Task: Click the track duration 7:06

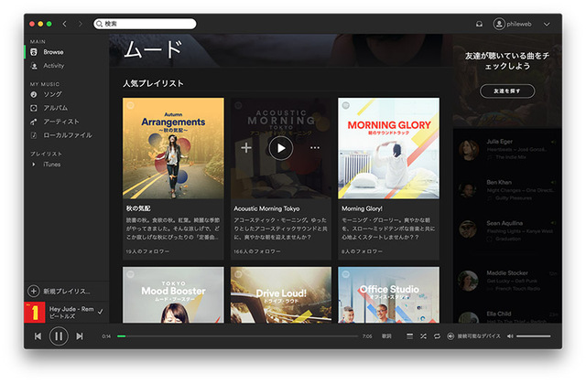Action: pos(367,336)
